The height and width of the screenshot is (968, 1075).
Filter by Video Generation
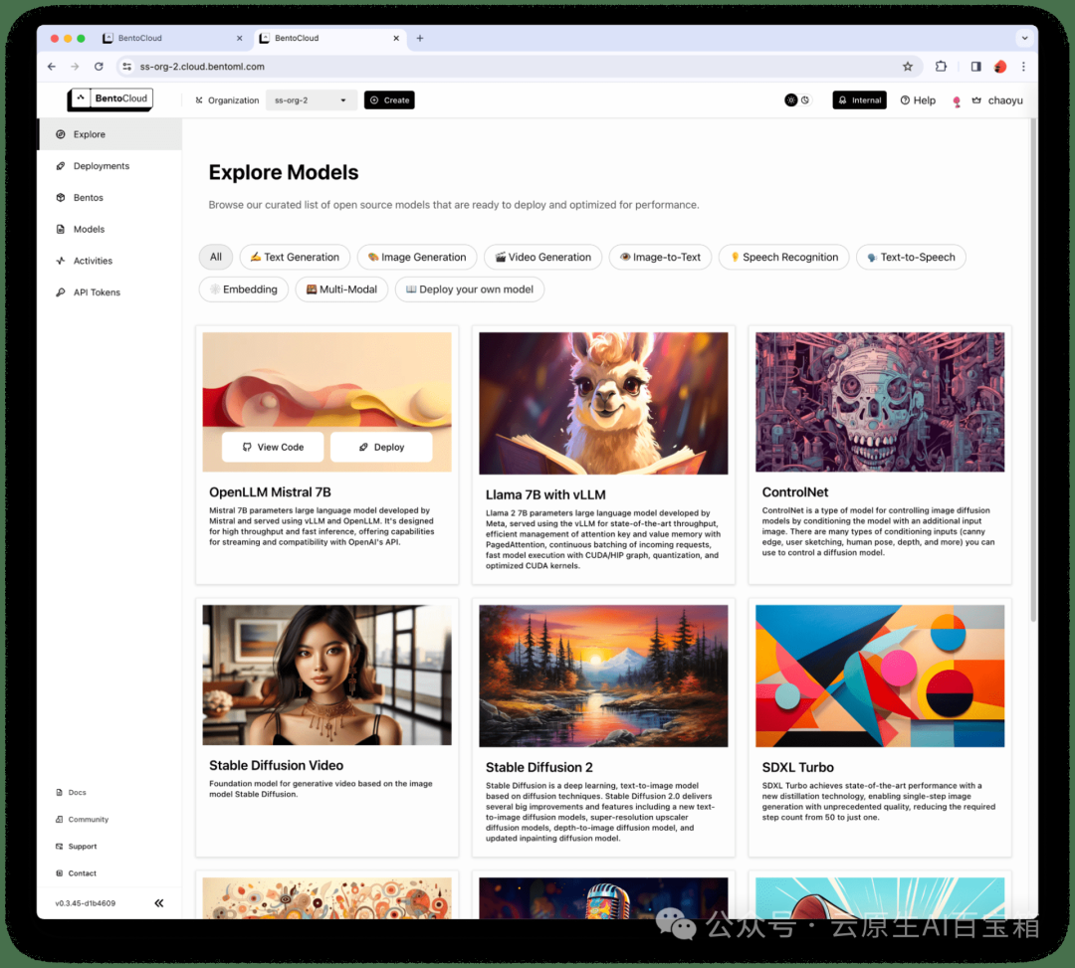(543, 257)
